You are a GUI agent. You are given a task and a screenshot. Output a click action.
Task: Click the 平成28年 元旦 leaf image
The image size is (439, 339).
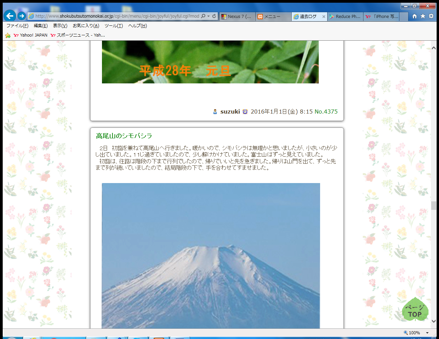tap(210, 62)
